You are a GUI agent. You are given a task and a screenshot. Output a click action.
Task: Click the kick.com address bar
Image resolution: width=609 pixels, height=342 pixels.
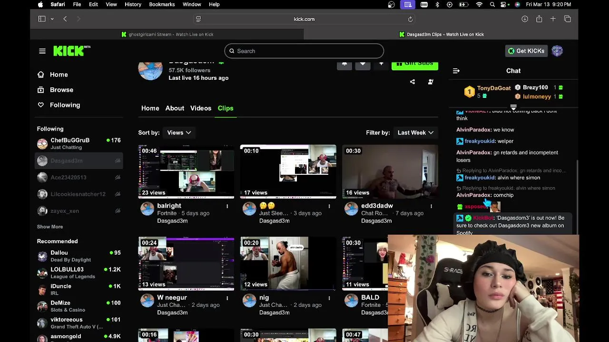(304, 19)
